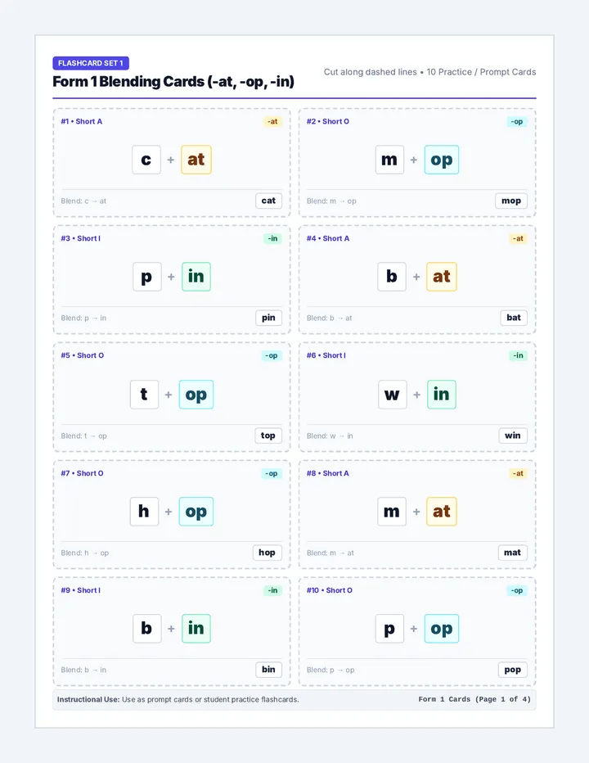Click the 'mop' answer chip

(511, 201)
